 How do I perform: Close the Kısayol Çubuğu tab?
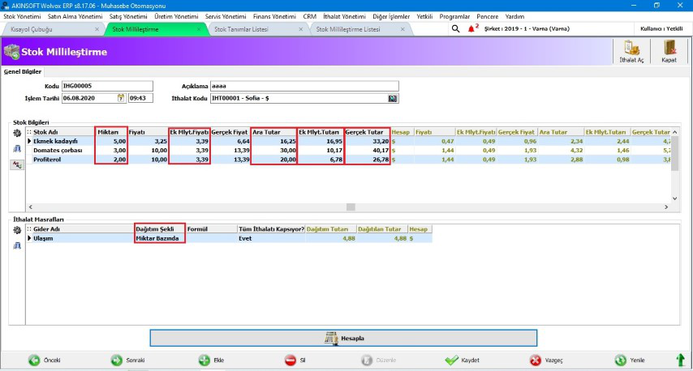(x=97, y=29)
